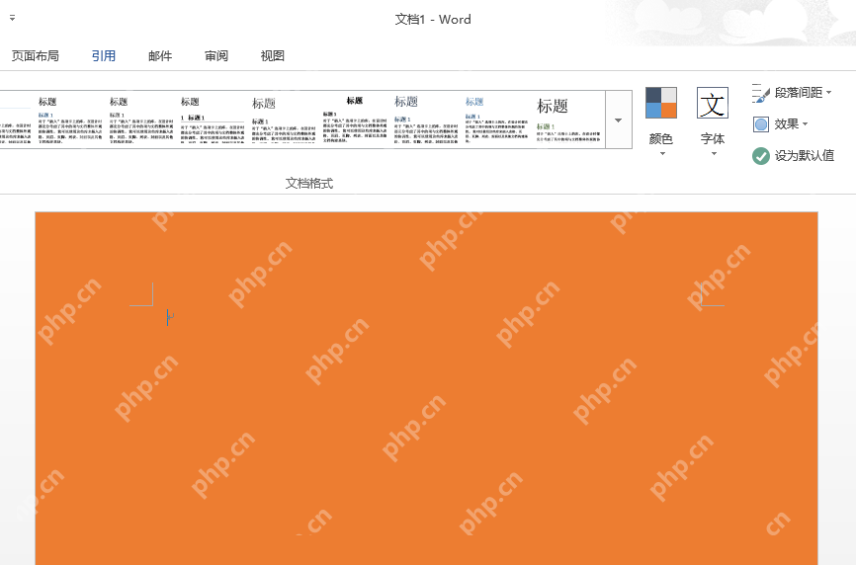
Task: Click the 文档格式 group label
Action: tap(309, 184)
